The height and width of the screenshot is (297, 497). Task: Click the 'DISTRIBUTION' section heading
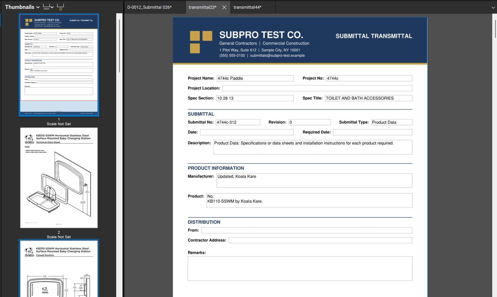pos(204,222)
